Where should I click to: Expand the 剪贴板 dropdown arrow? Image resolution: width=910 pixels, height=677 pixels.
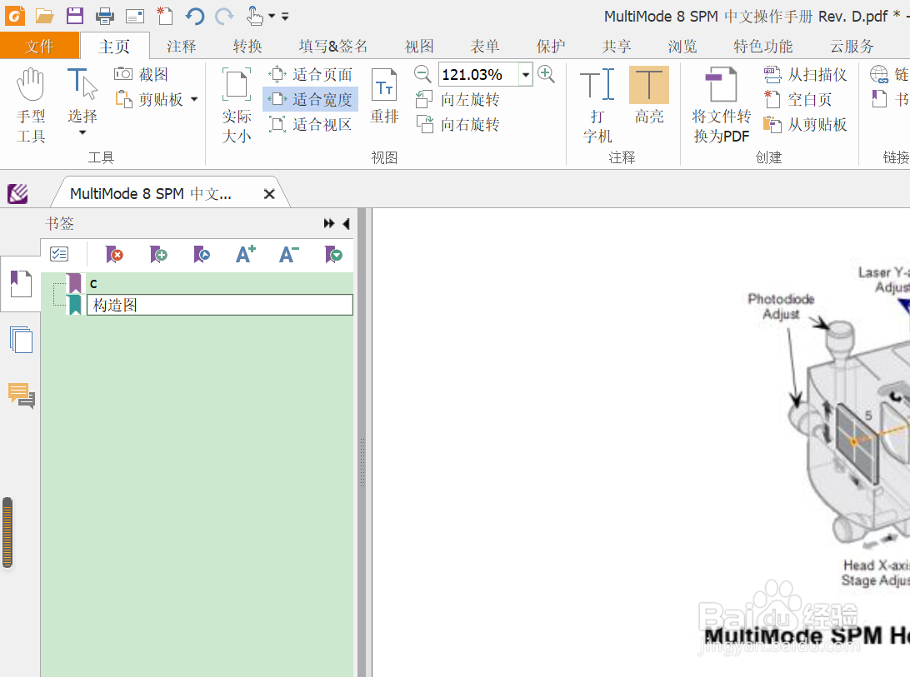(x=194, y=99)
